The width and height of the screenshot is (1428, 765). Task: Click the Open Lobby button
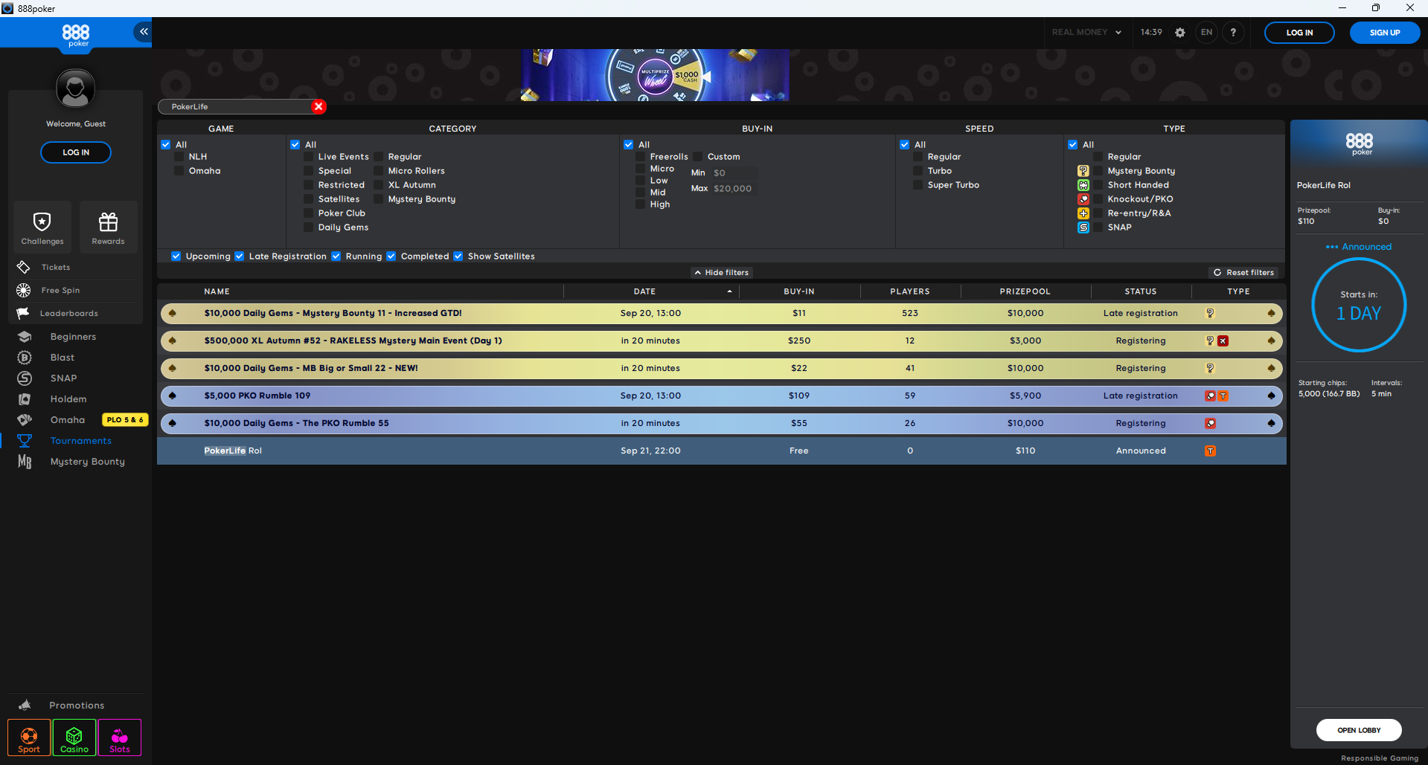click(x=1358, y=730)
